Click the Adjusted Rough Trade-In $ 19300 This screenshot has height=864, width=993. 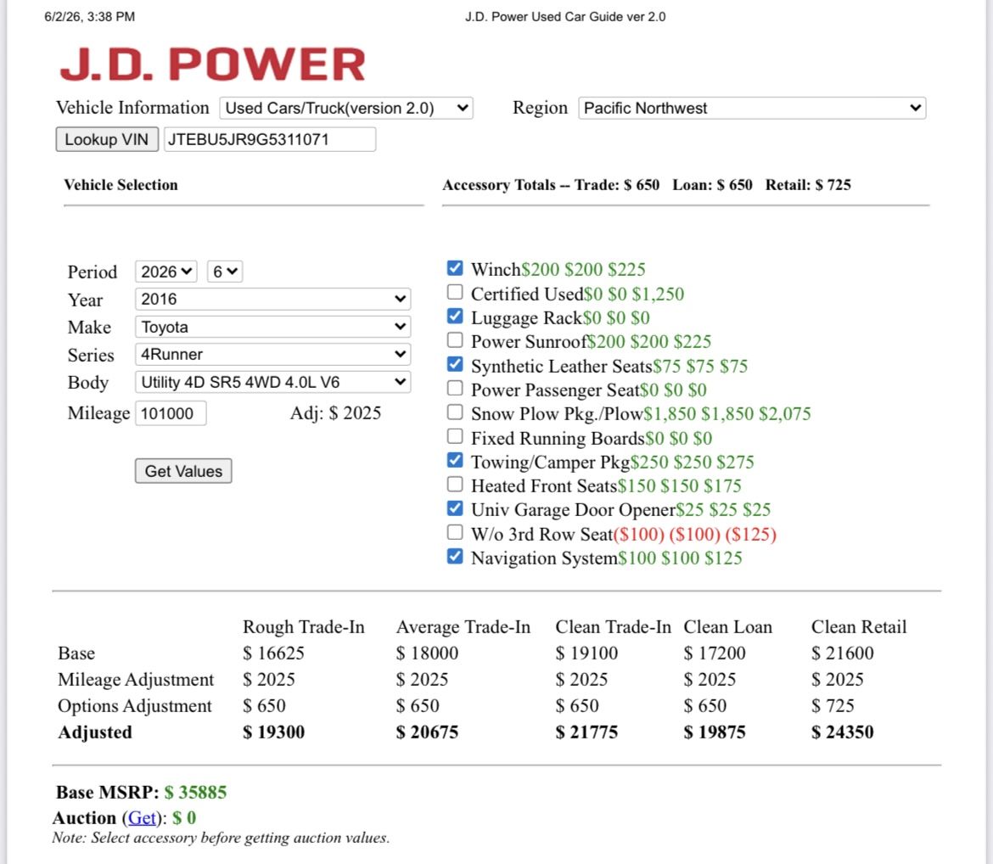pyautogui.click(x=273, y=732)
